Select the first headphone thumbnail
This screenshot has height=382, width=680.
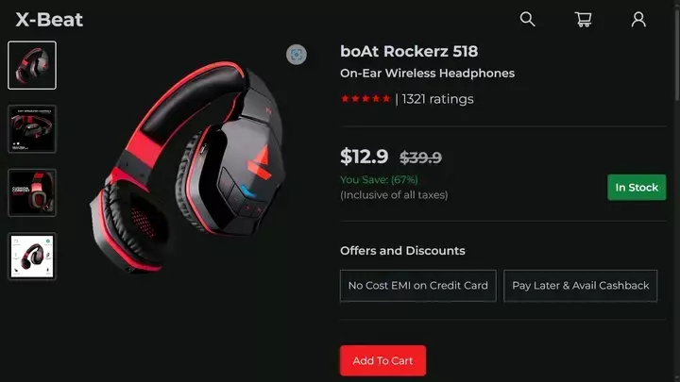(x=32, y=65)
